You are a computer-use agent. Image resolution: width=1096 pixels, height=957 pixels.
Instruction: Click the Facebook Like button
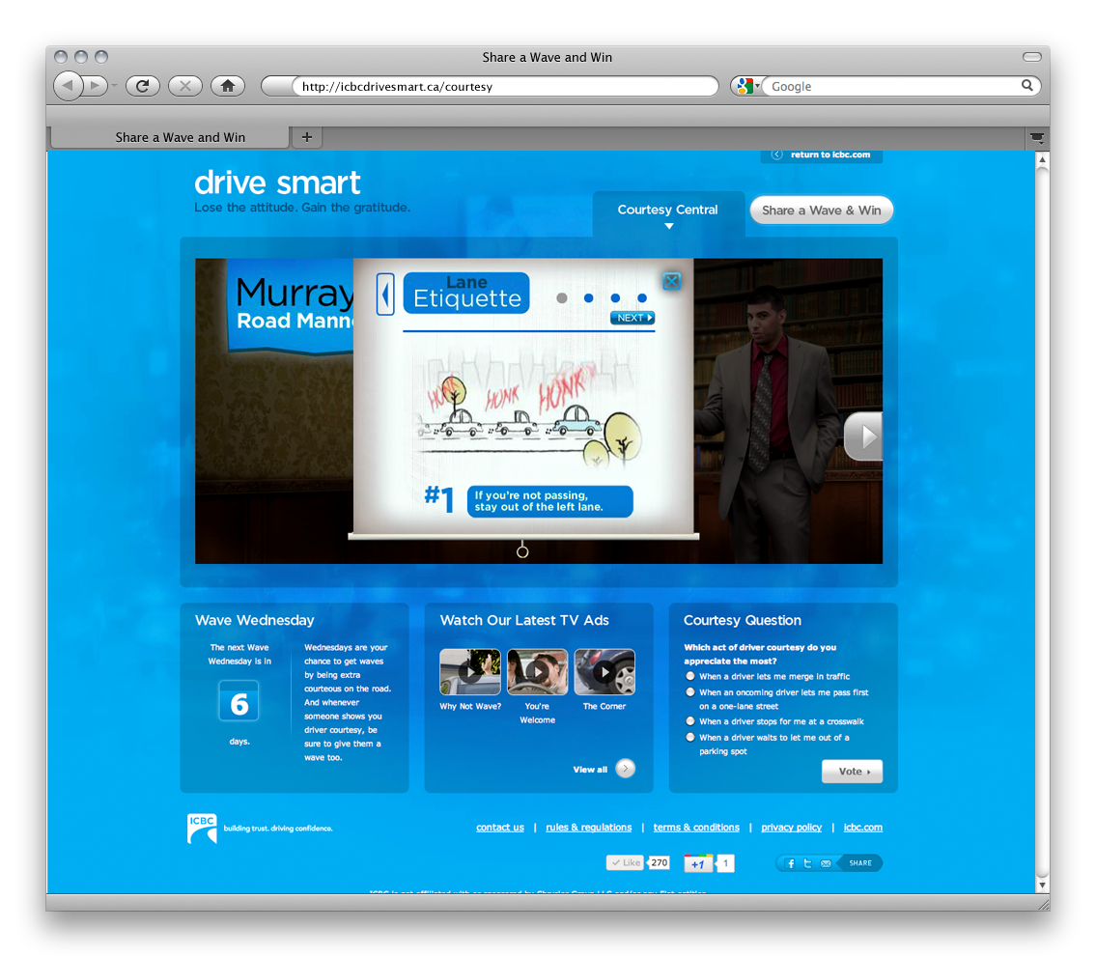pos(625,862)
